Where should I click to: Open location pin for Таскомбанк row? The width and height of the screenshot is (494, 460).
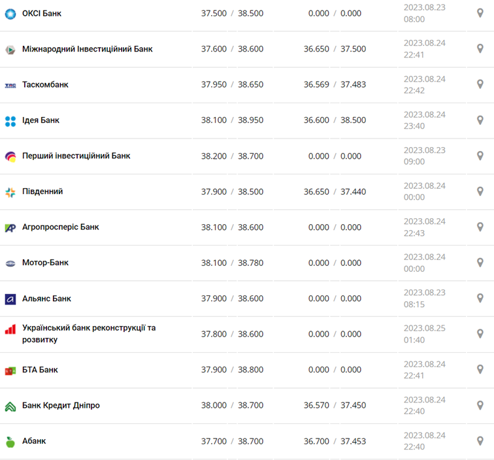480,84
